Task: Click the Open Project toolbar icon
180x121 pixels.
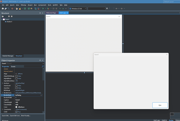Action: point(32,9)
